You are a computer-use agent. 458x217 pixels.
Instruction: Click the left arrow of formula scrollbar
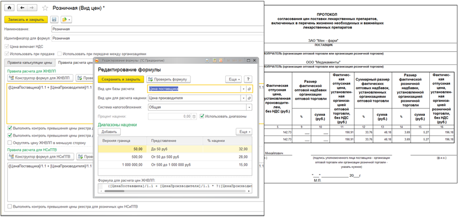coord(101,191)
